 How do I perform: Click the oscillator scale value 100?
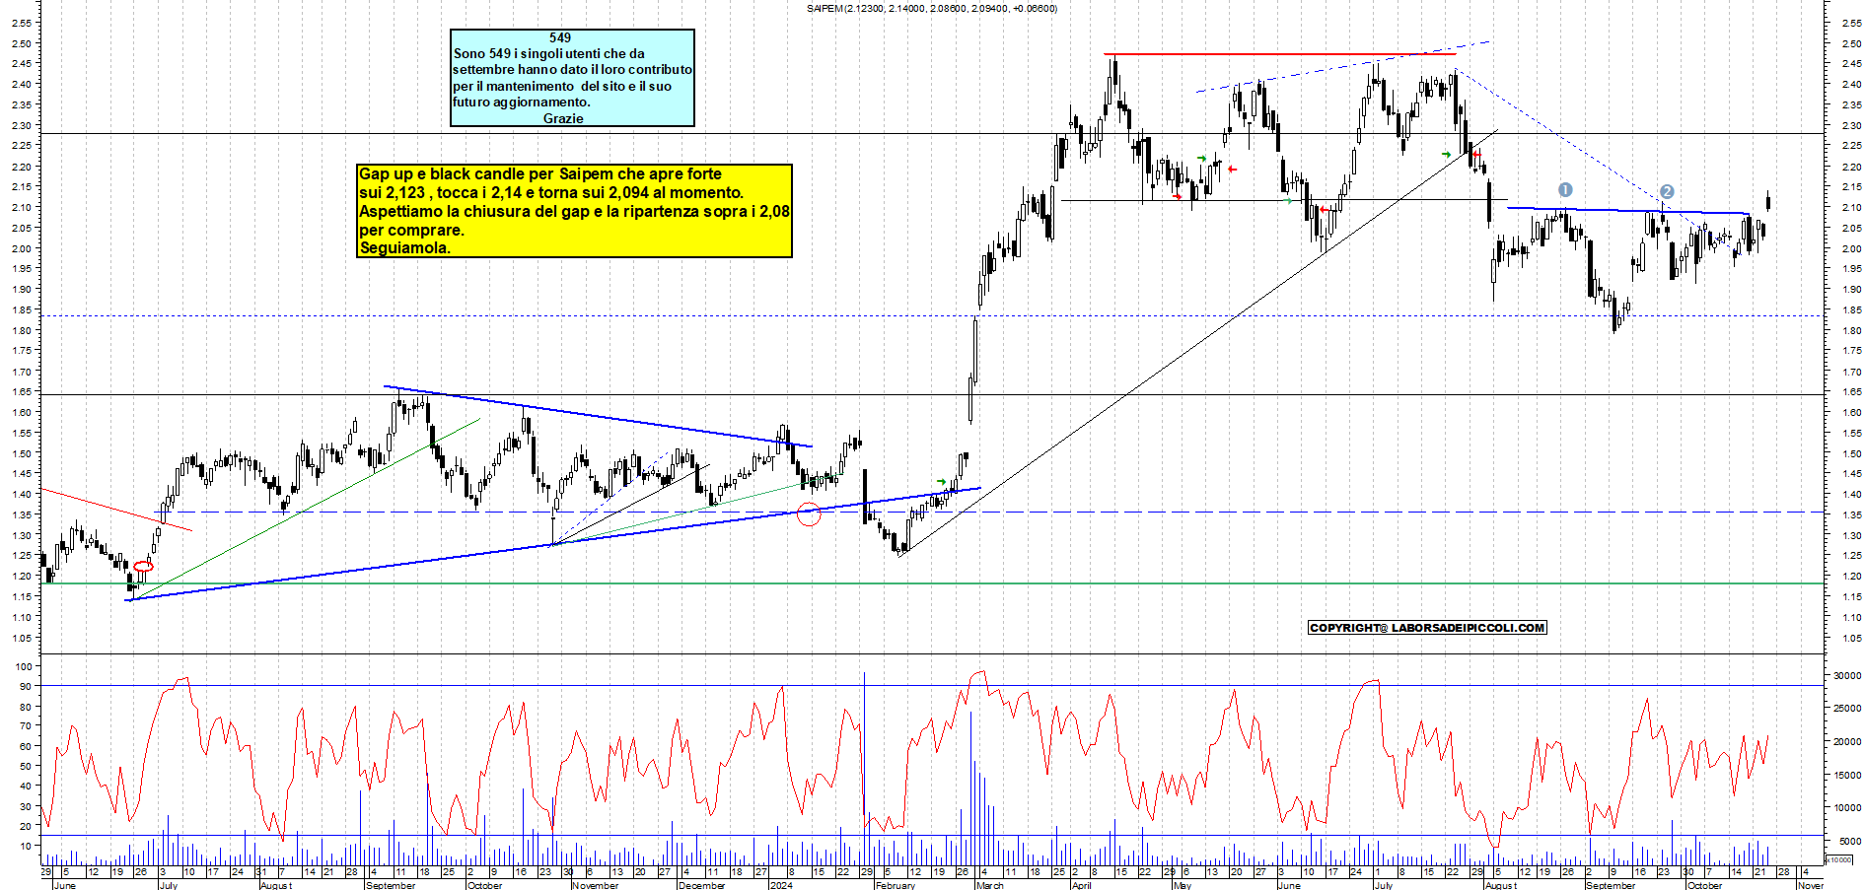pyautogui.click(x=24, y=666)
